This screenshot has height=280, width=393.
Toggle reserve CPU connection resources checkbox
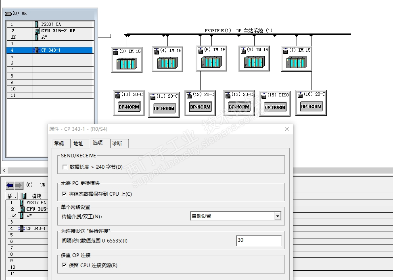(x=64, y=265)
